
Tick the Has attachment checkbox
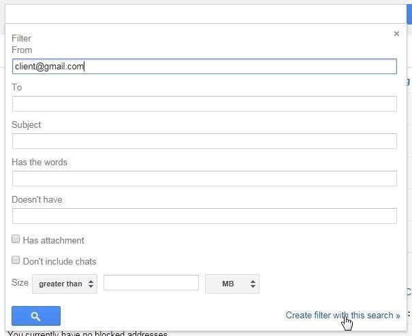click(16, 239)
